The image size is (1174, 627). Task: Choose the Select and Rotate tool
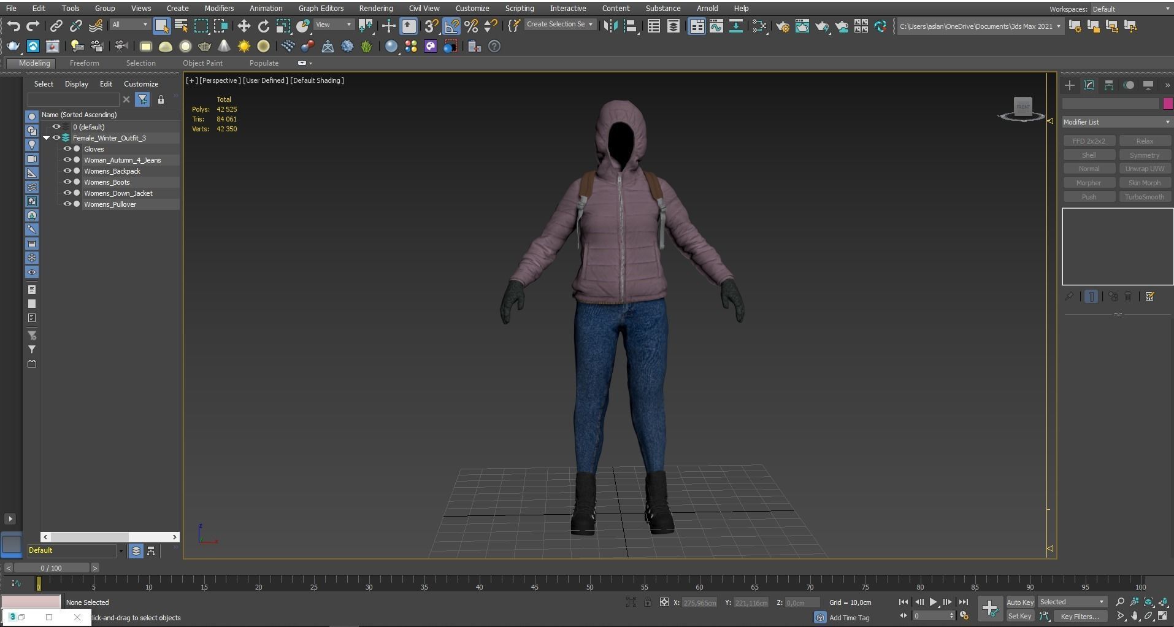pyautogui.click(x=264, y=26)
